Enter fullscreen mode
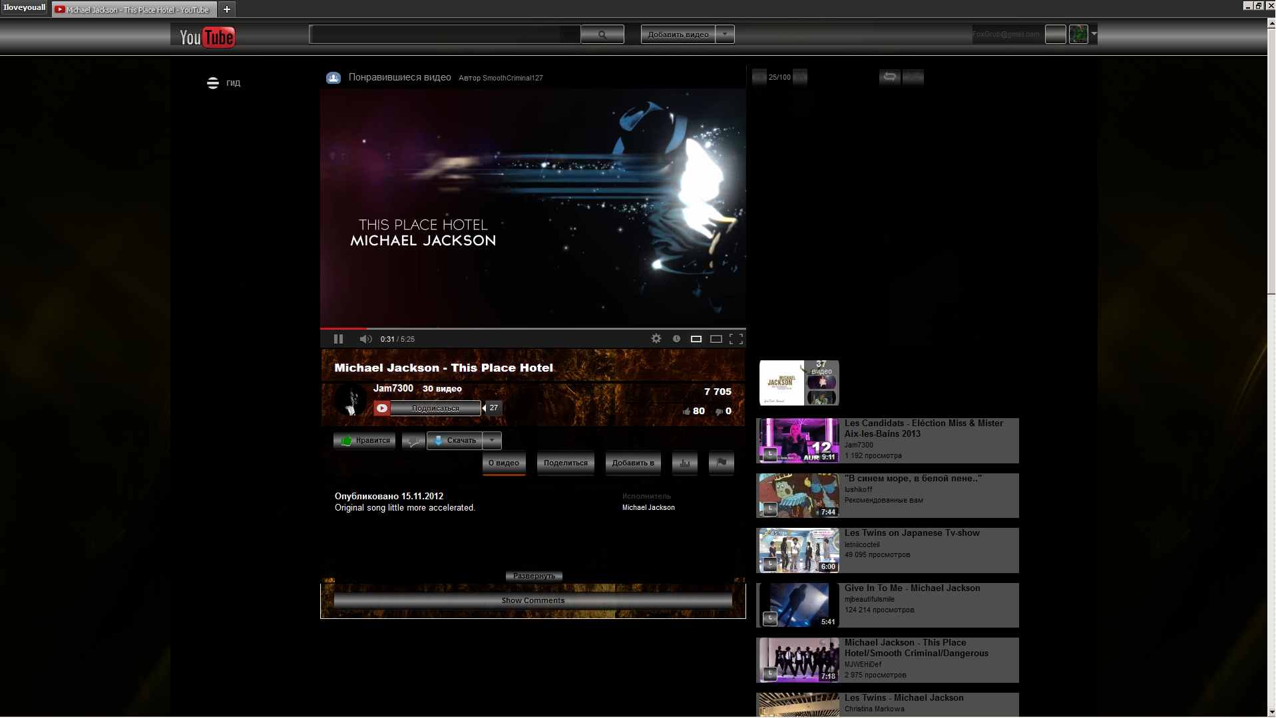This screenshot has height=718, width=1276. tap(736, 339)
